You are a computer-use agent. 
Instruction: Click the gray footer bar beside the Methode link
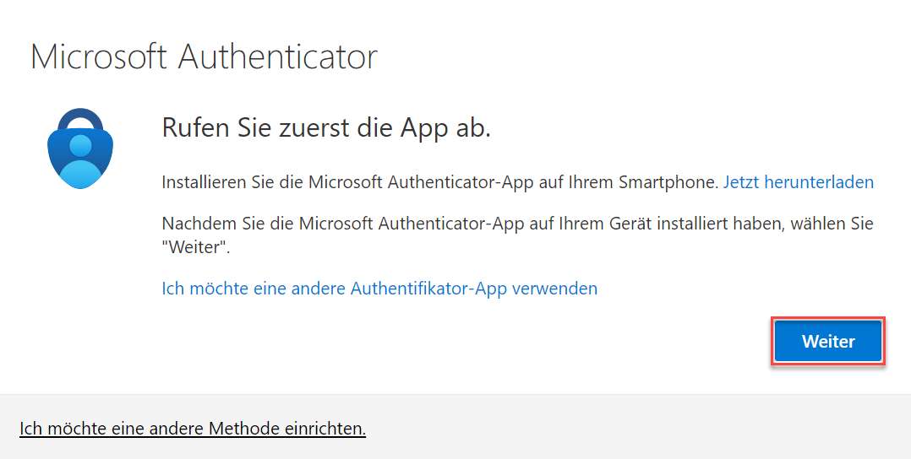(x=638, y=429)
